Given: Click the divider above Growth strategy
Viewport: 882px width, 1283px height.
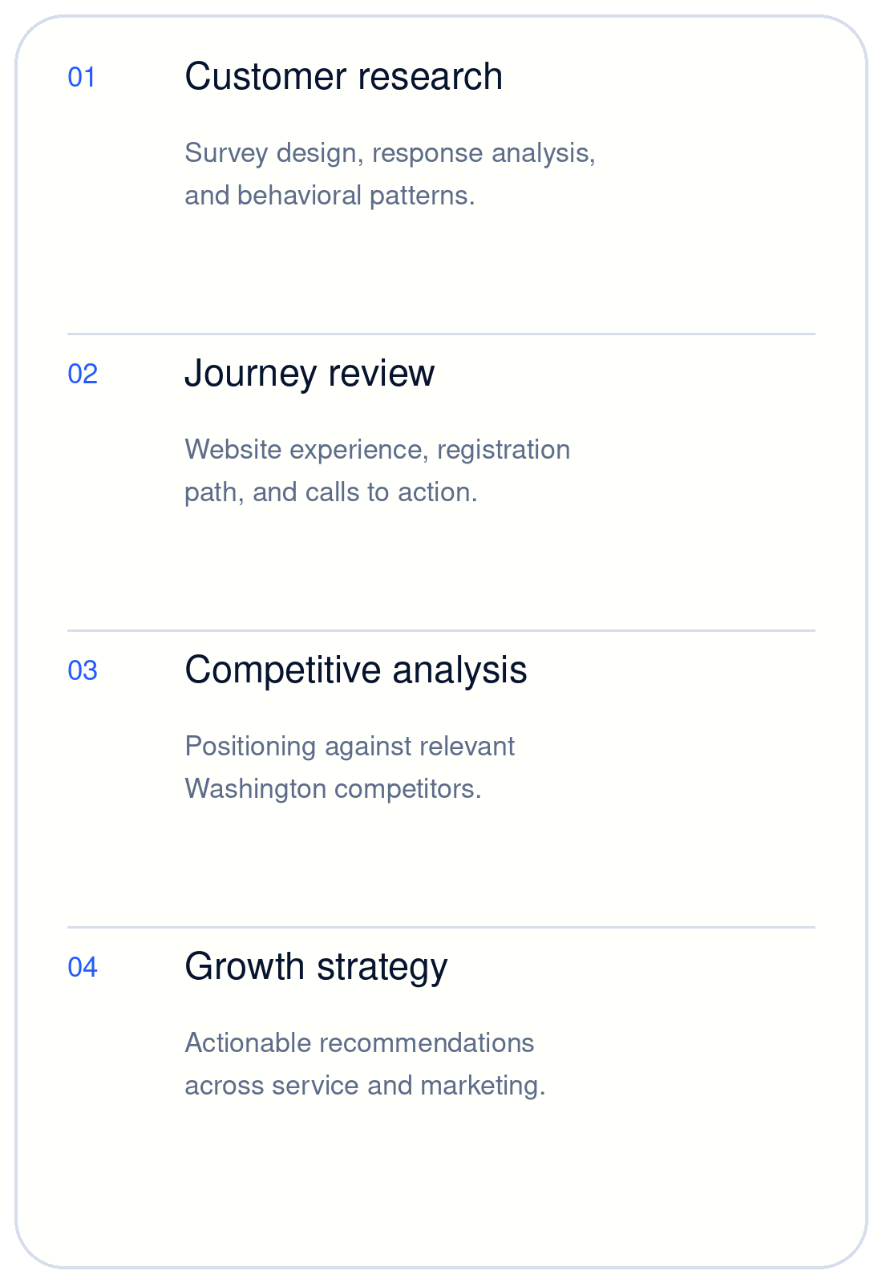Looking at the screenshot, I should tap(441, 927).
